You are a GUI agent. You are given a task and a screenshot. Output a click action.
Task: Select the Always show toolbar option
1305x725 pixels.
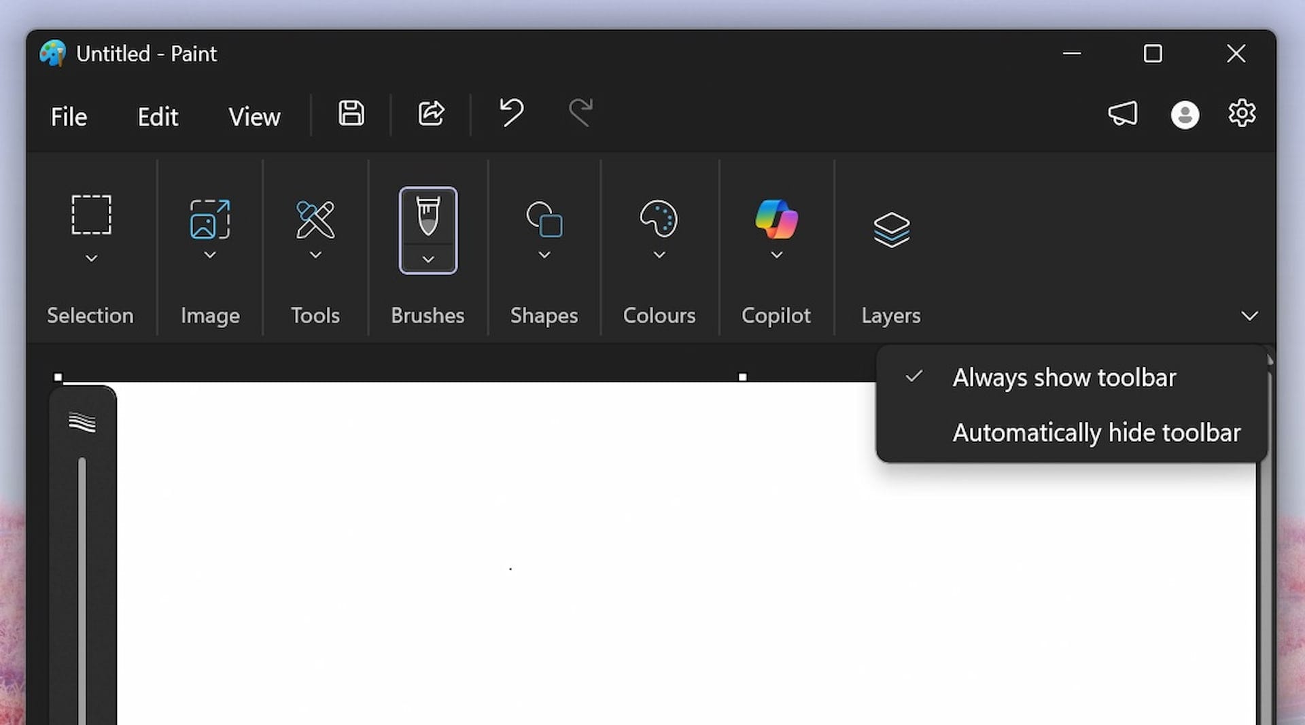click(1064, 377)
